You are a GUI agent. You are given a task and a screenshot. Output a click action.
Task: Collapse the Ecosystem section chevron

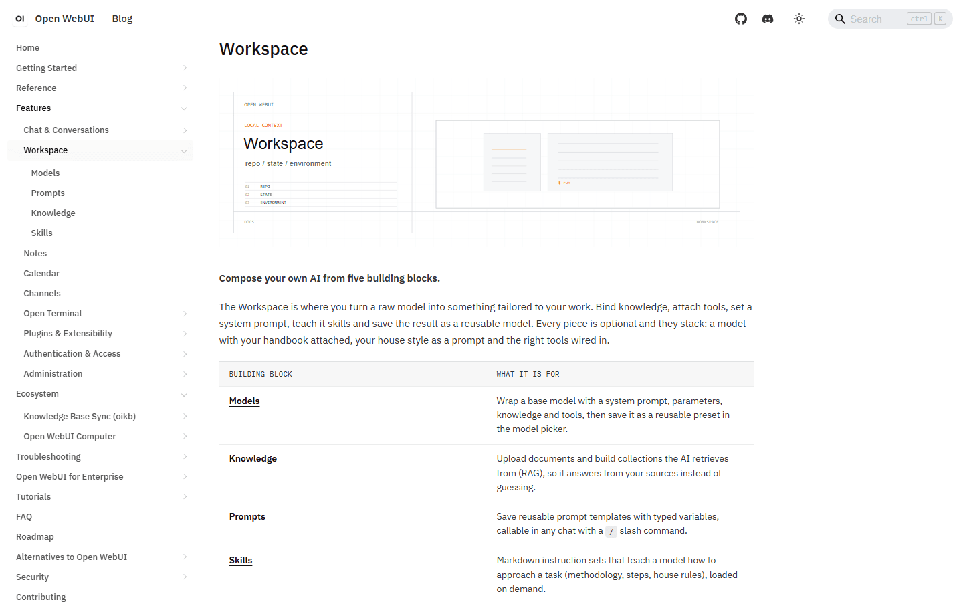pos(184,395)
